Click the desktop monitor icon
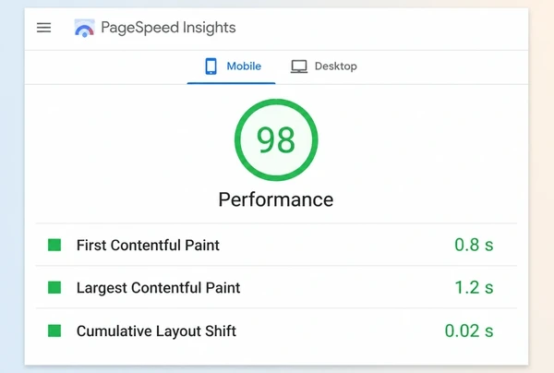Screen dimensions: 554x373 pos(299,66)
